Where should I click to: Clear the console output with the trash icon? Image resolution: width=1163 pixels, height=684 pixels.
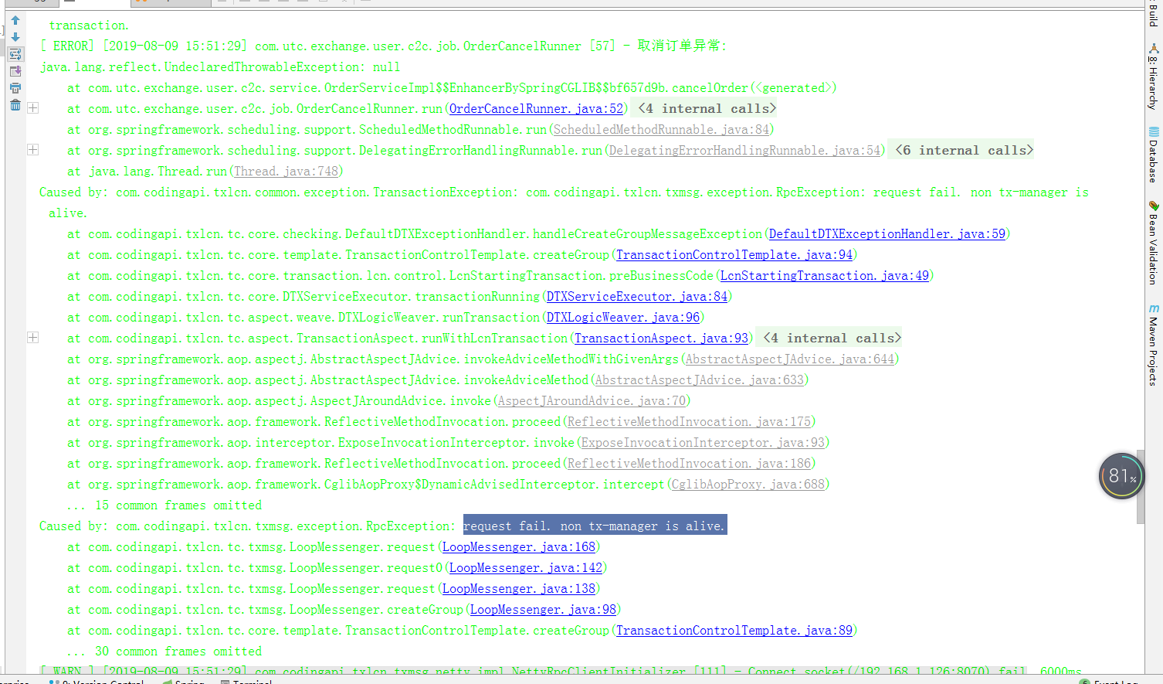pyautogui.click(x=15, y=104)
